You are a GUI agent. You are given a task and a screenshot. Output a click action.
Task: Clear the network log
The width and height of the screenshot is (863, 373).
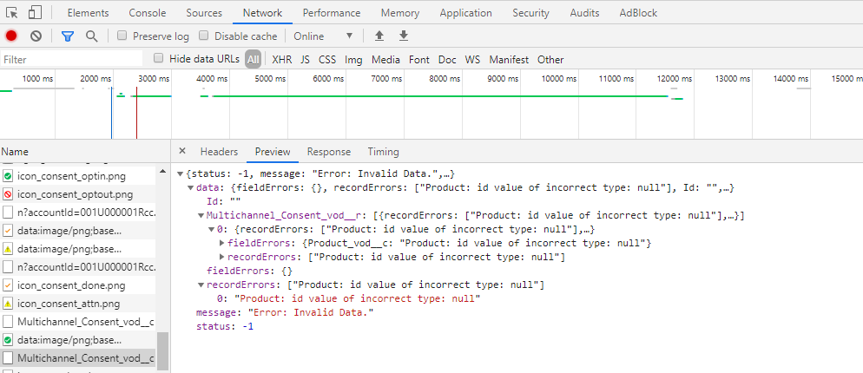36,36
